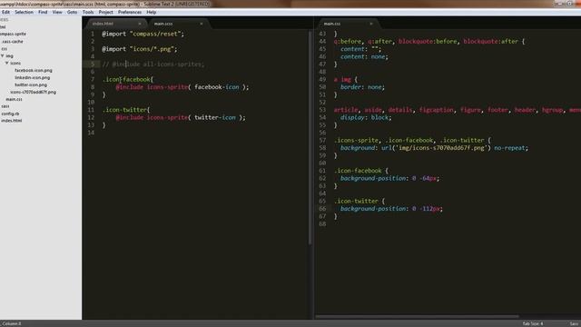
Task: Click the right pane horizontal scrollbar
Action: click(417, 317)
